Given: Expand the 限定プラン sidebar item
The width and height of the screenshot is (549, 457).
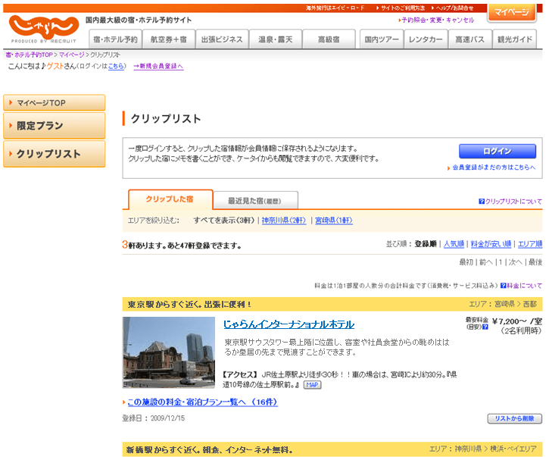Looking at the screenshot, I should pyautogui.click(x=54, y=126).
